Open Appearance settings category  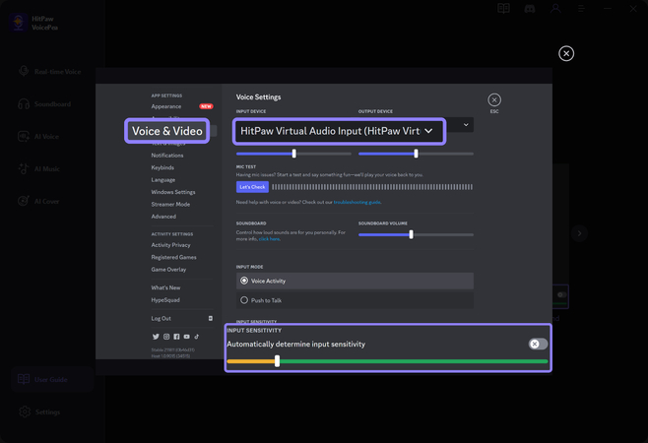click(166, 106)
